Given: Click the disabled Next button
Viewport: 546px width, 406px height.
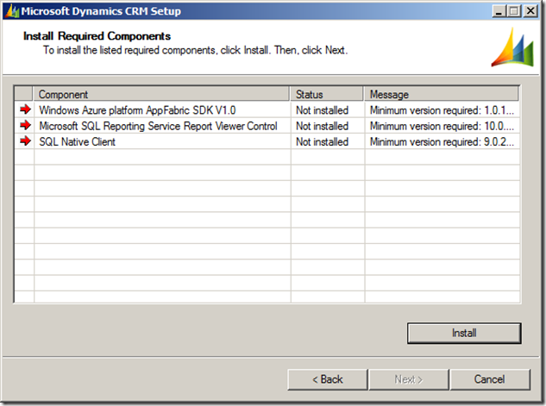Looking at the screenshot, I should (408, 379).
